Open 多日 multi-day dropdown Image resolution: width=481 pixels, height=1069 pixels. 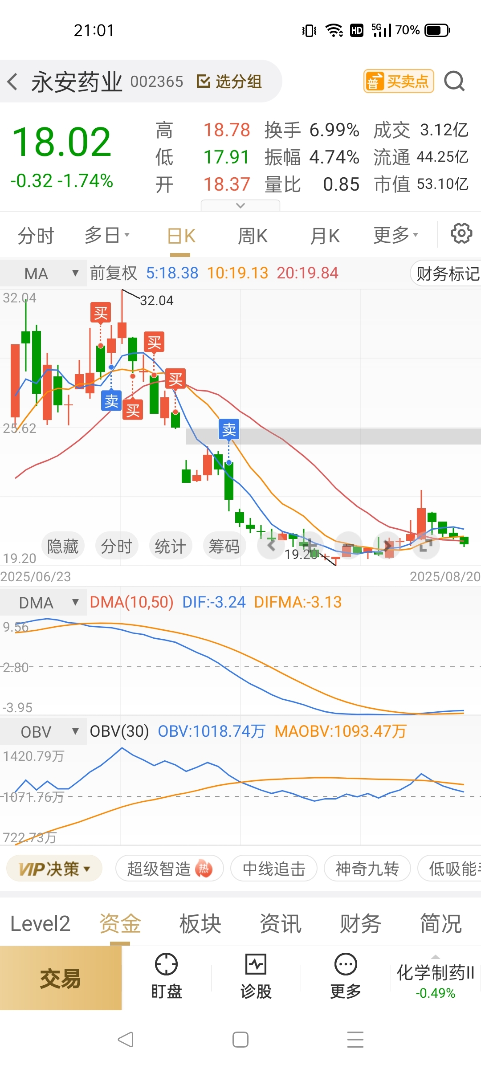point(107,235)
